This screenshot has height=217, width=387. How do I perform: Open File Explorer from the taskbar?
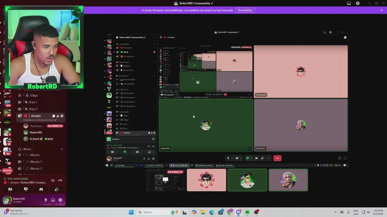pyautogui.click(x=203, y=212)
